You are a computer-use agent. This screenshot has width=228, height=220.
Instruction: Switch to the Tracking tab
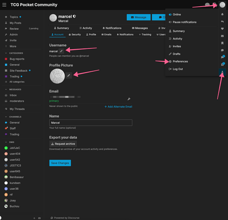[145, 34]
